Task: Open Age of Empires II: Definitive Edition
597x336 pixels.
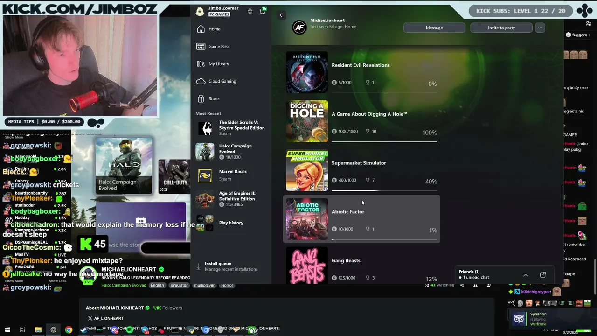Action: click(x=231, y=199)
